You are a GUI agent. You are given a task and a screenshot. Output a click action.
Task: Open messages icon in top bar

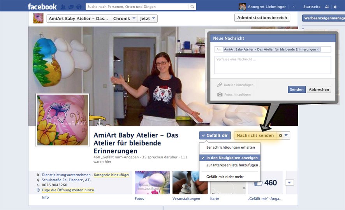click(71, 7)
